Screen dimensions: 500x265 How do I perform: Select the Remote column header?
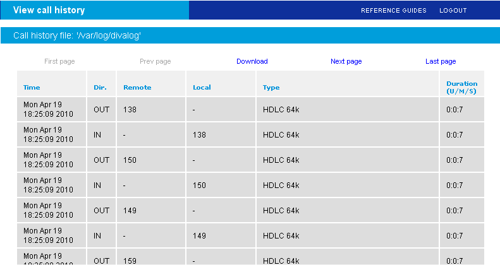coord(137,88)
